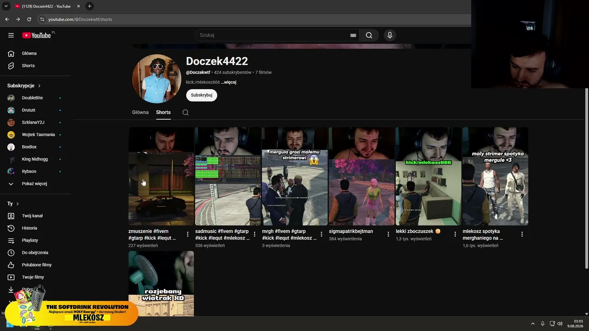Go to the YouTube home logo

[x=36, y=35]
